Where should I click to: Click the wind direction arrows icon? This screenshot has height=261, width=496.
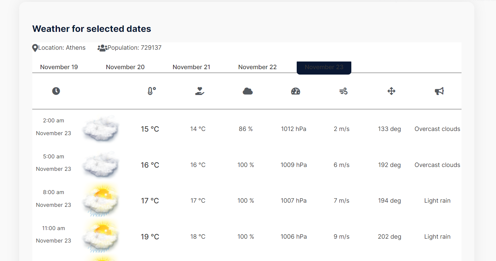point(391,91)
